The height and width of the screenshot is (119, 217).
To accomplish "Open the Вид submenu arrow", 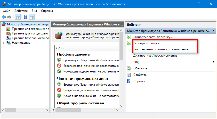I will point(213,62).
